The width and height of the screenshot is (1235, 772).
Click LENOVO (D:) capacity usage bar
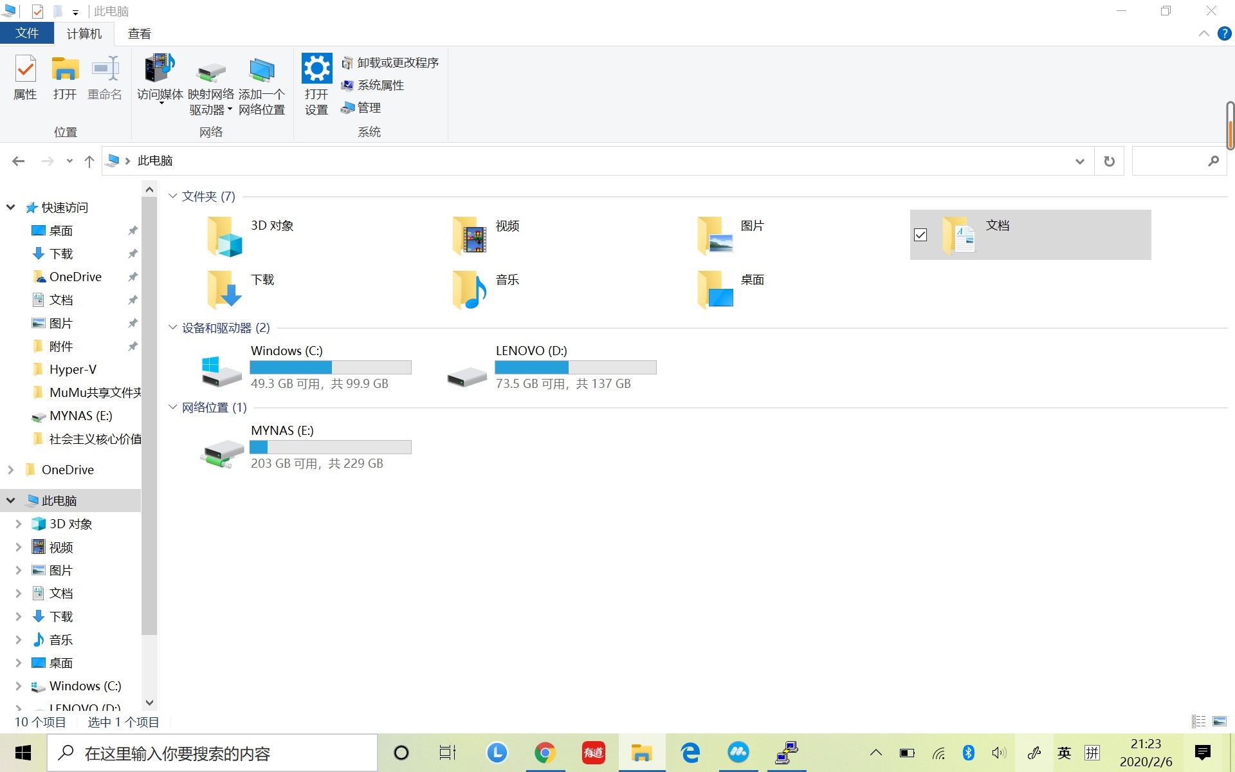click(575, 367)
